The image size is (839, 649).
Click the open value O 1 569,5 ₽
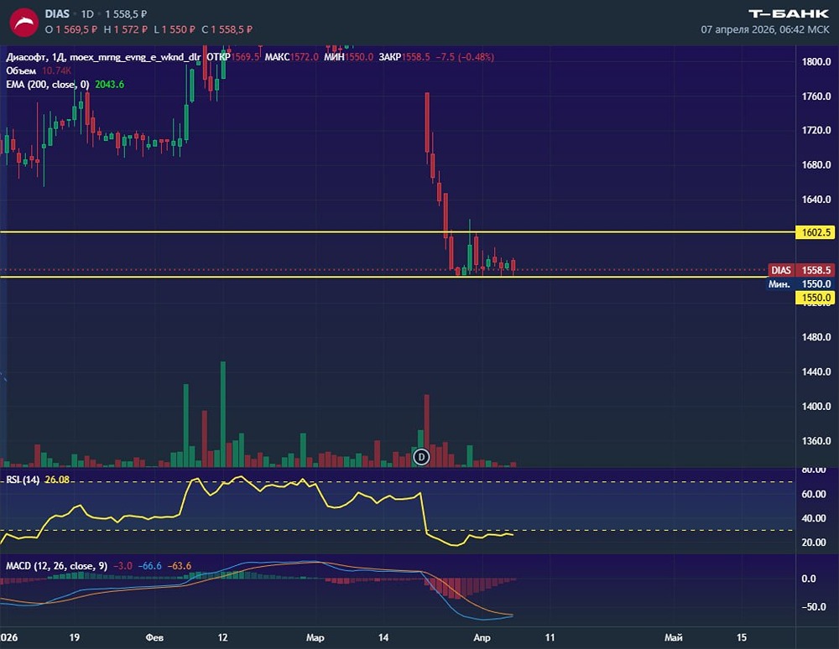tap(71, 29)
